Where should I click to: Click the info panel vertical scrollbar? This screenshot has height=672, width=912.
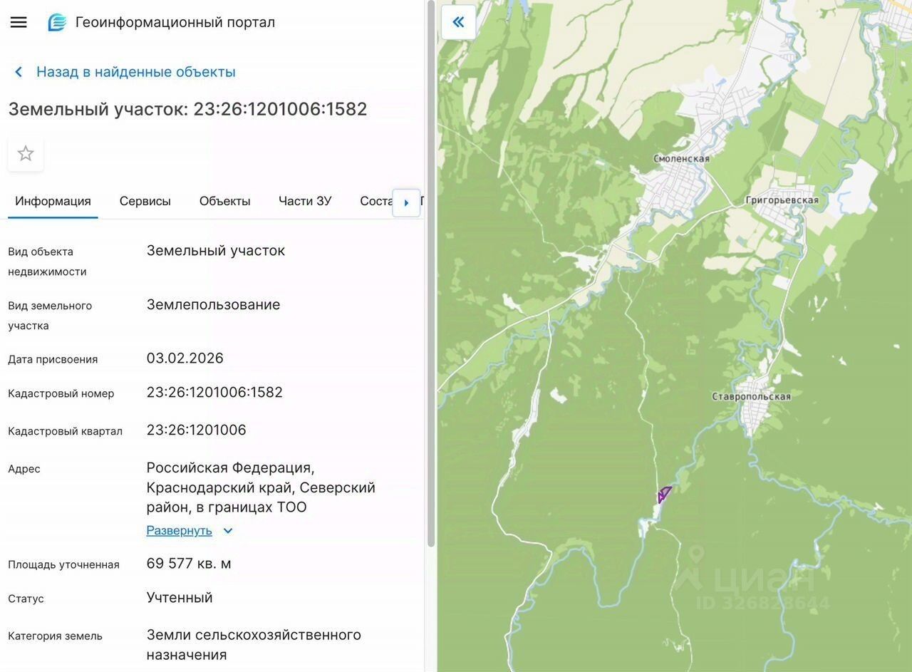[x=430, y=274]
